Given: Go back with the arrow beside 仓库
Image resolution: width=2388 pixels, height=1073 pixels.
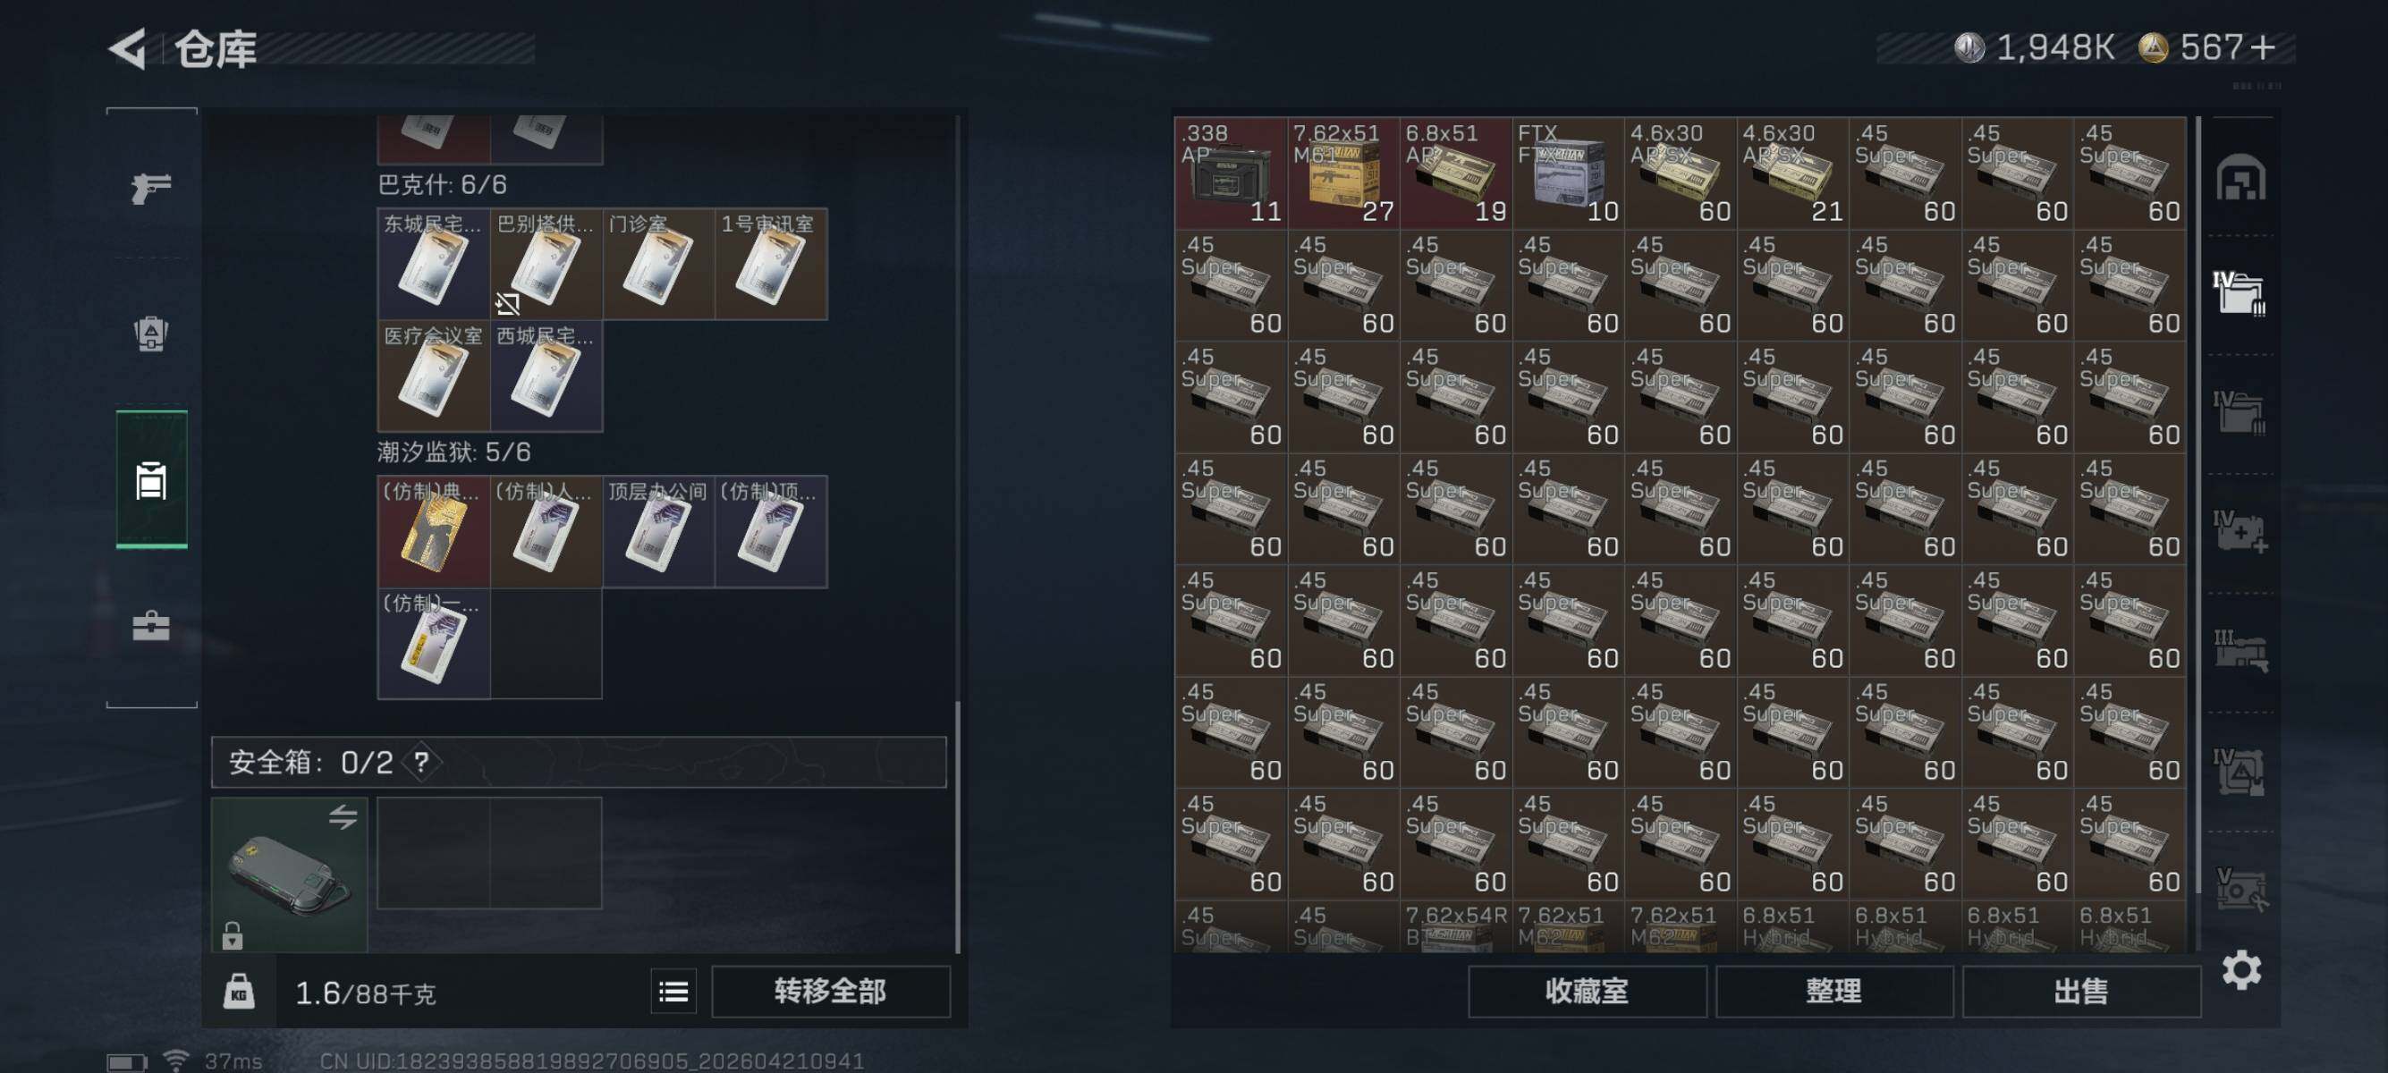Looking at the screenshot, I should click(129, 48).
